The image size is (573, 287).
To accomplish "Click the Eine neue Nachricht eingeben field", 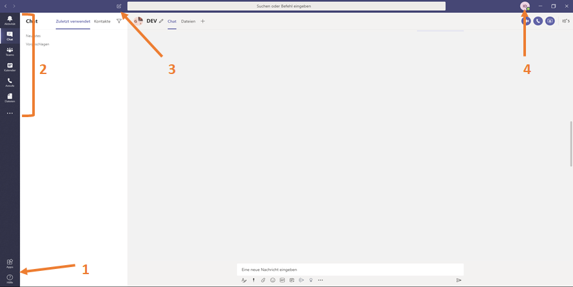I will tap(350, 270).
